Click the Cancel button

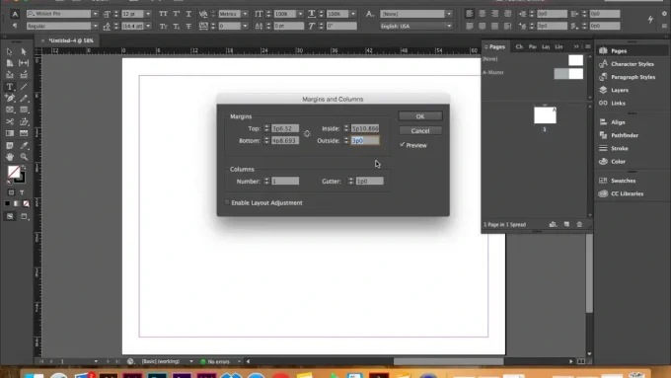(x=420, y=131)
